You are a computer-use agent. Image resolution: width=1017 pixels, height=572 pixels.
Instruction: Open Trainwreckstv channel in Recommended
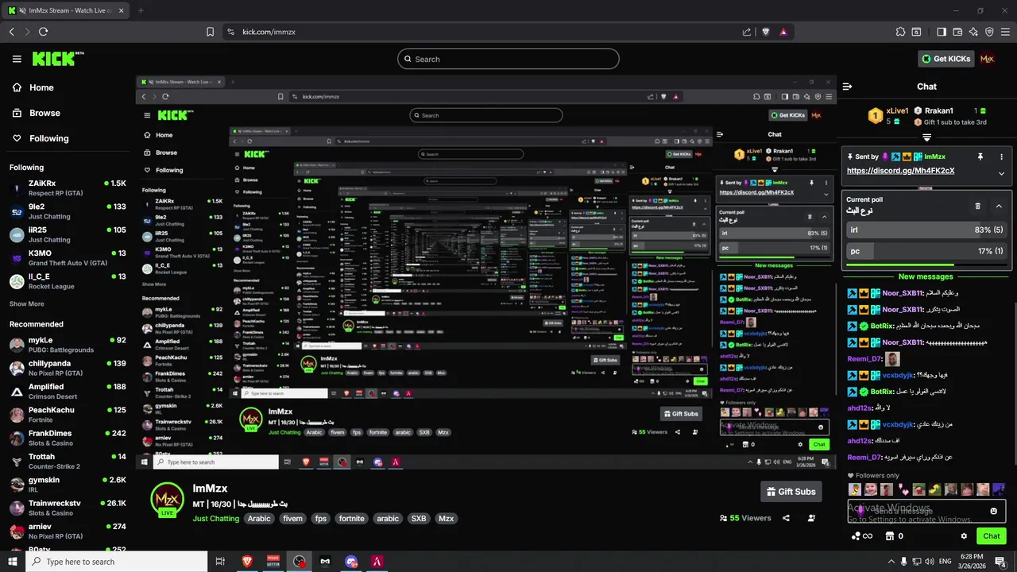(68, 508)
